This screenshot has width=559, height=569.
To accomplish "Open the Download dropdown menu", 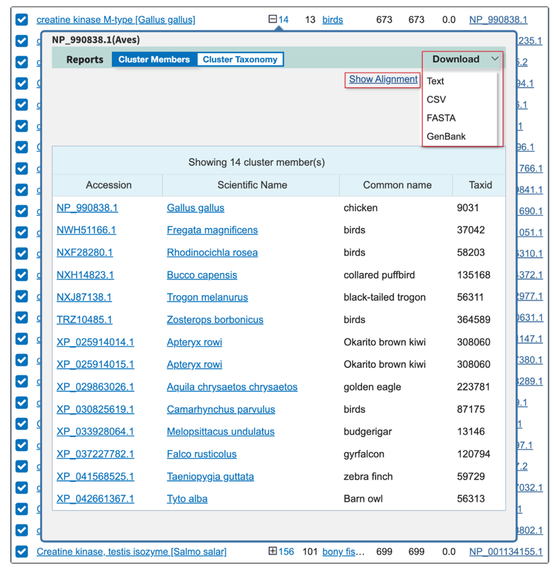I will click(463, 59).
